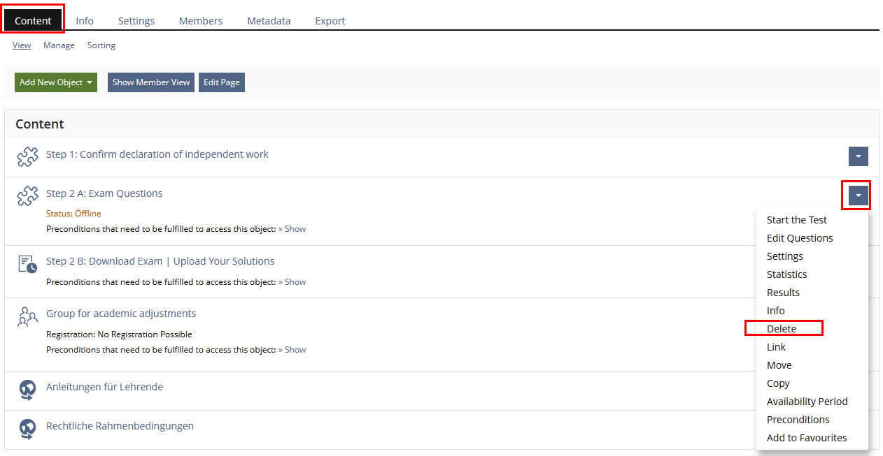Show preconditions for the academic adjustments group
Viewport: 883px width, 456px height.
pyautogui.click(x=292, y=350)
